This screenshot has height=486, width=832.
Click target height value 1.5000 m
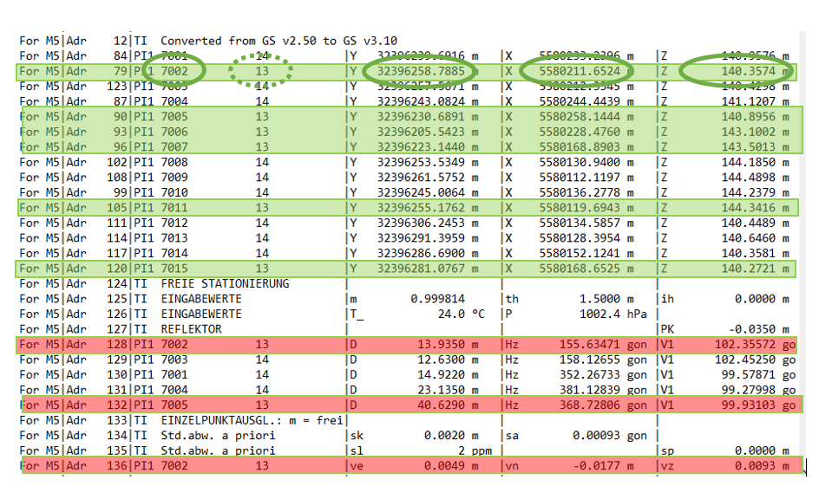coord(606,299)
